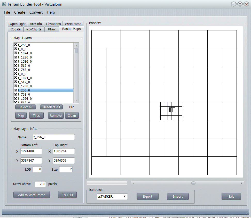The image size is (251, 218).
Task: Click the preview scrollbar right arrow
Action: pyautogui.click(x=241, y=183)
